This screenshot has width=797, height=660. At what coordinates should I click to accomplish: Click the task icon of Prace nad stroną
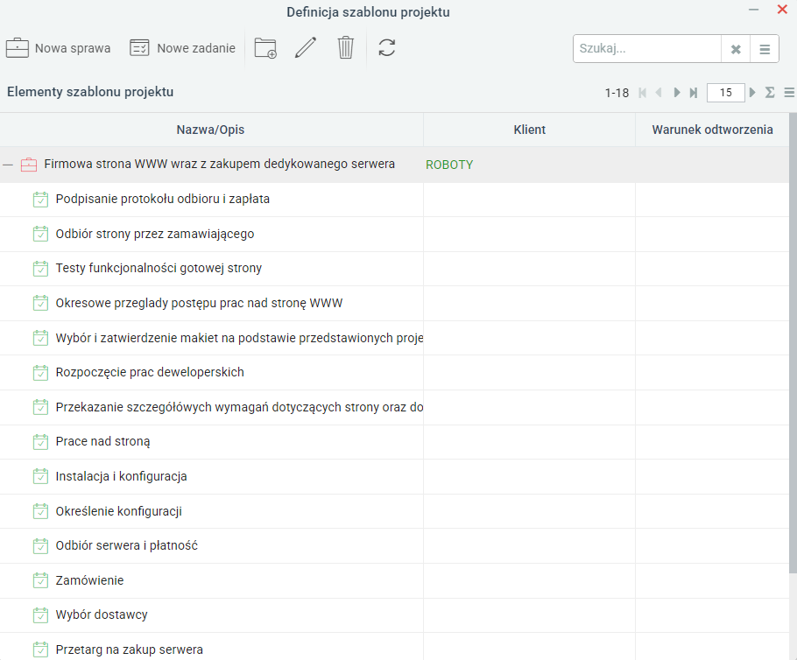coord(40,442)
